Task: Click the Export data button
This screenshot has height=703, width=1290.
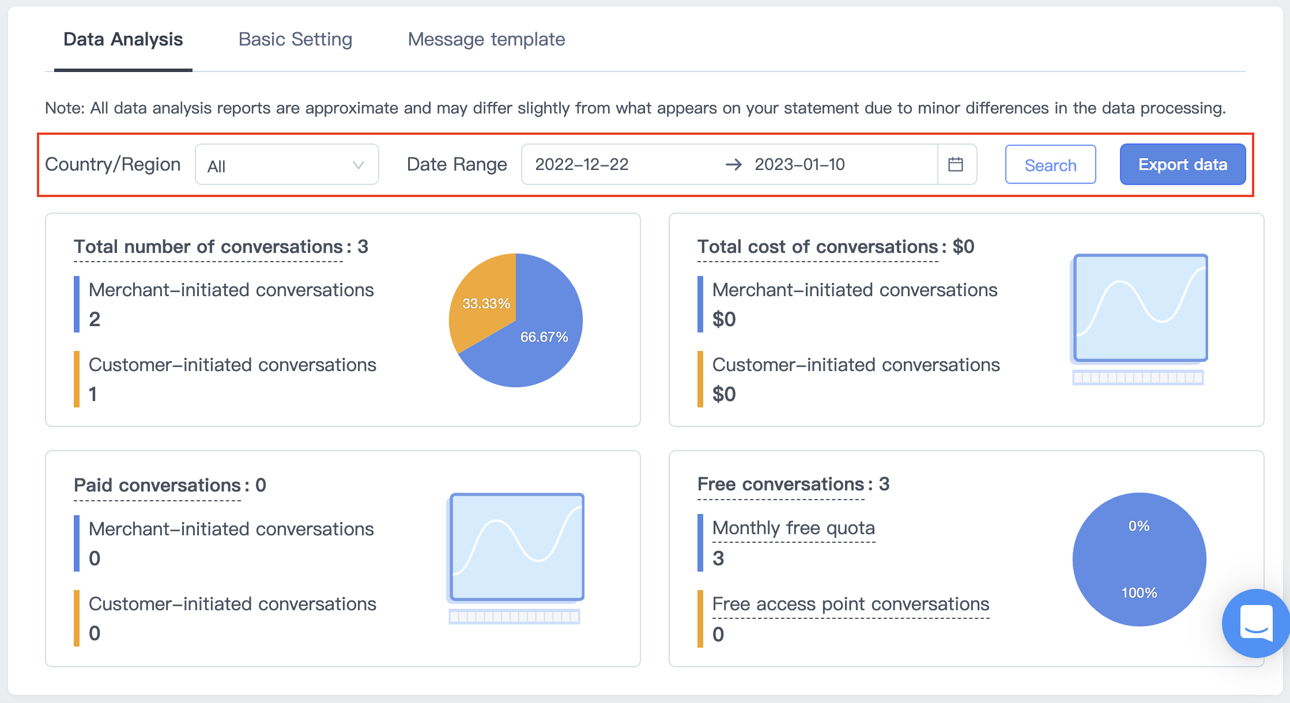Action: click(1183, 164)
